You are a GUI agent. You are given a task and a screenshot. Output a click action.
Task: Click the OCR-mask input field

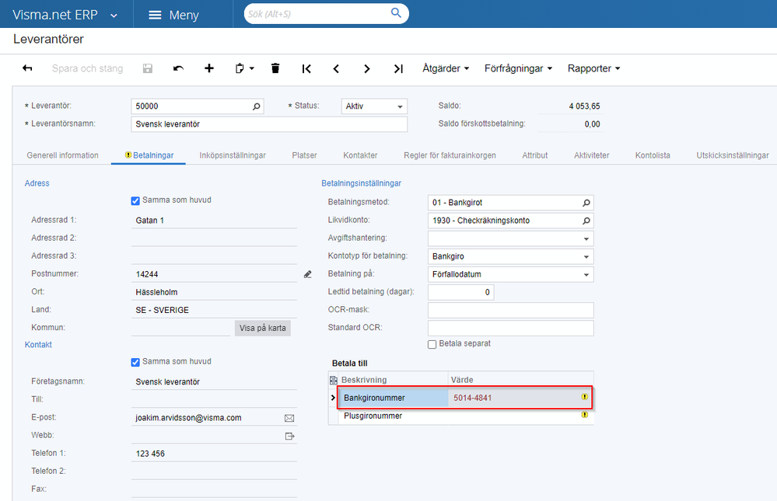pyautogui.click(x=510, y=310)
